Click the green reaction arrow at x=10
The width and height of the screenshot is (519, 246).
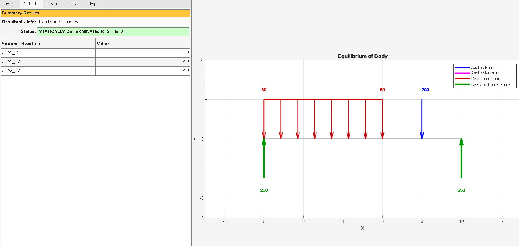[x=461, y=158]
